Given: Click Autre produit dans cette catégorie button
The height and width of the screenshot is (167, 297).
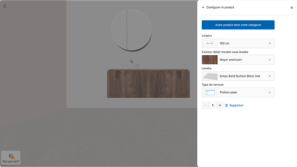Looking at the screenshot, I should click(x=238, y=25).
